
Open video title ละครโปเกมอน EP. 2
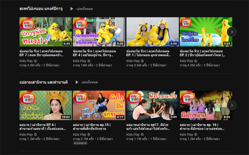203,53
